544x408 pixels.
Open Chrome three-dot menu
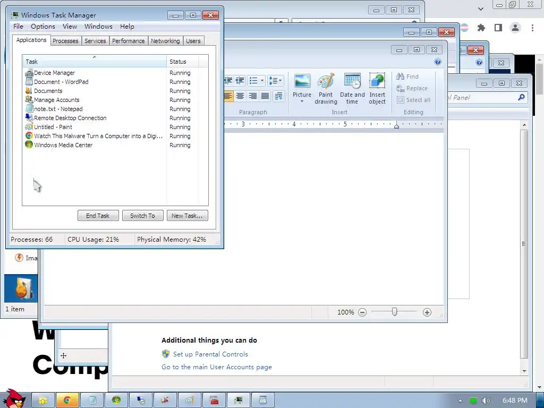532,28
